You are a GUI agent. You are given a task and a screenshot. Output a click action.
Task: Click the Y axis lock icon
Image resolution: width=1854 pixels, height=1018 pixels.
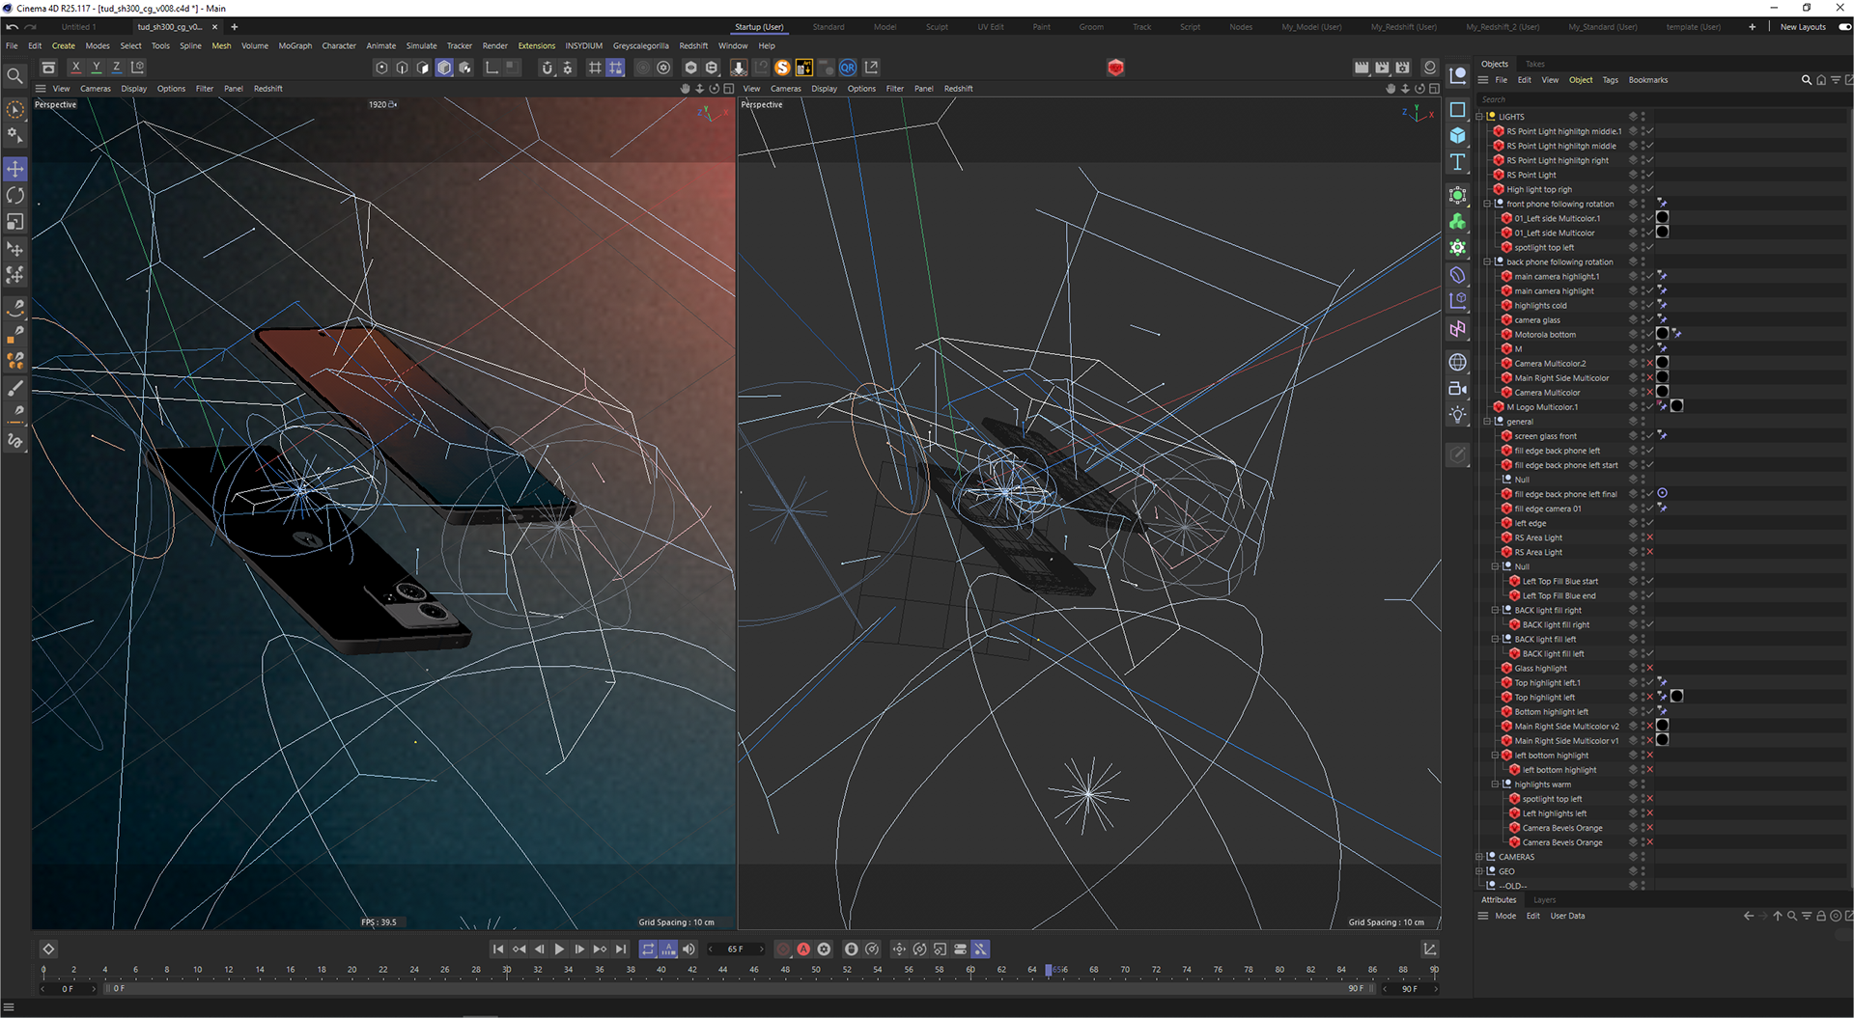tap(97, 68)
